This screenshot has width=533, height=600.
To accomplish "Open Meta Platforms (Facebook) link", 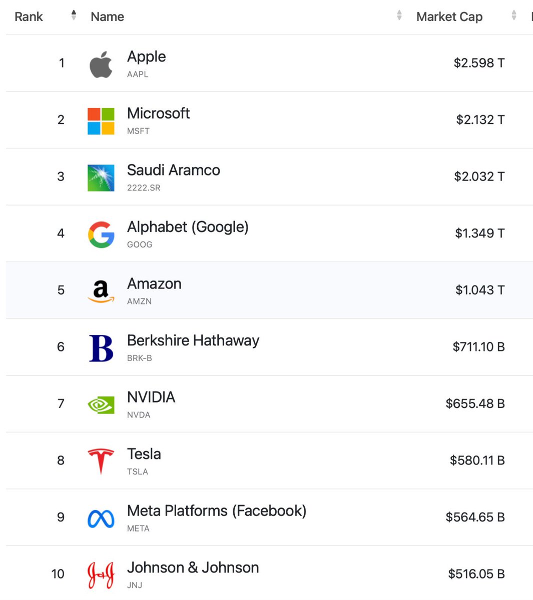I will tap(217, 511).
